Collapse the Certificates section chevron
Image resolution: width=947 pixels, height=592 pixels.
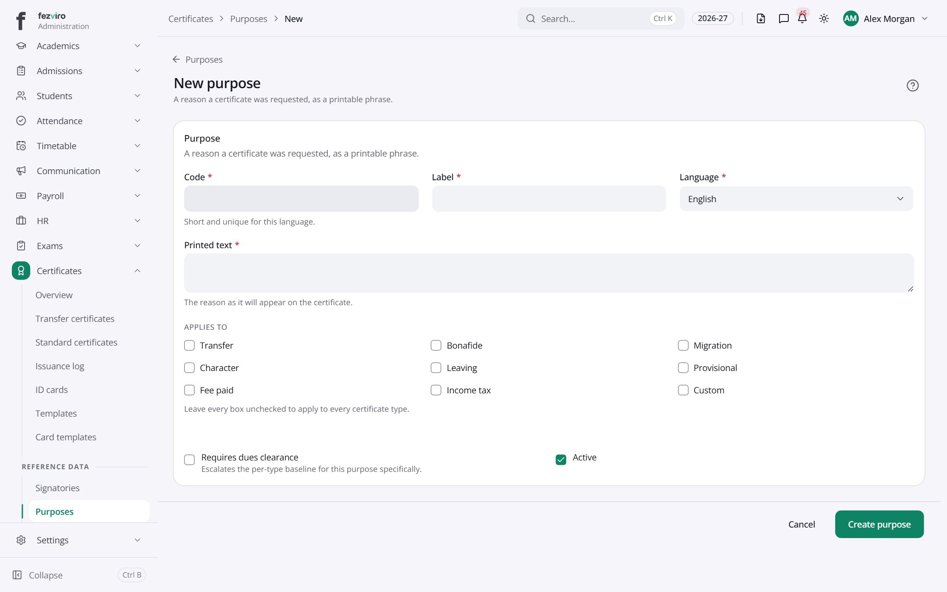click(138, 271)
